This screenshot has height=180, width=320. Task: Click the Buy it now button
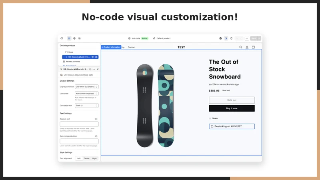[232, 108]
